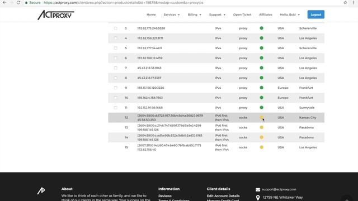Click the browser address bar URL
358x201 pixels.
click(123, 3)
